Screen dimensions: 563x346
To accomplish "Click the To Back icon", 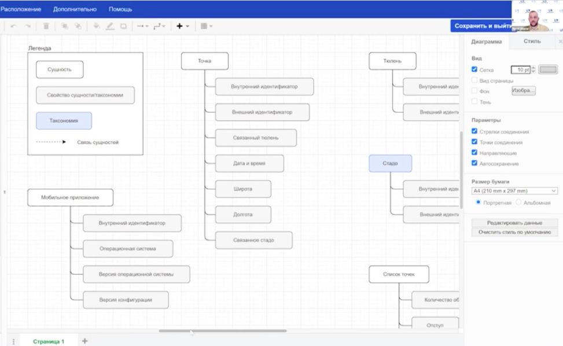I will [78, 26].
